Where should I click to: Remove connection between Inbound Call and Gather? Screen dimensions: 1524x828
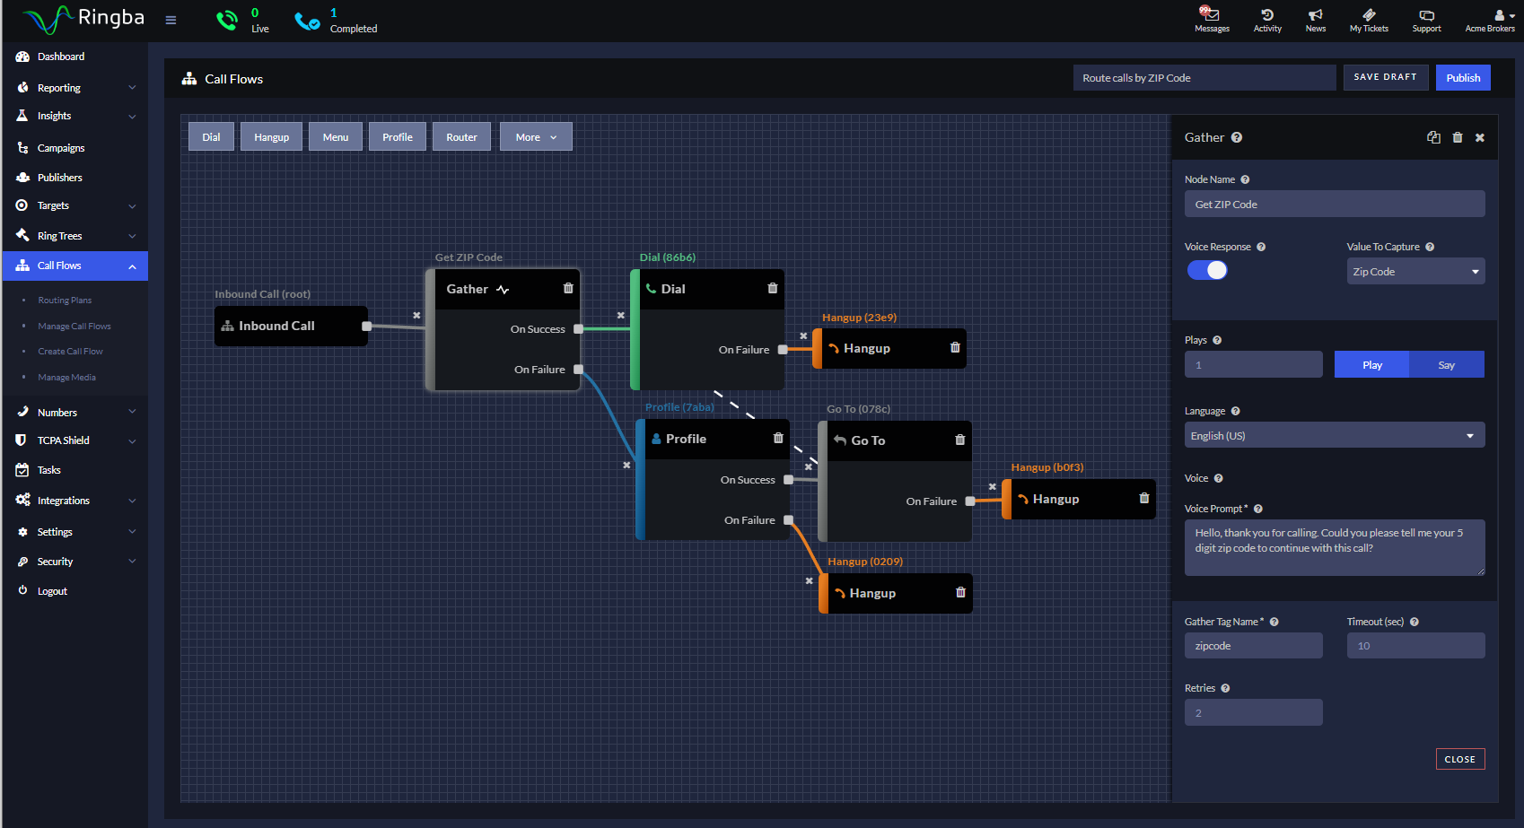coord(416,315)
